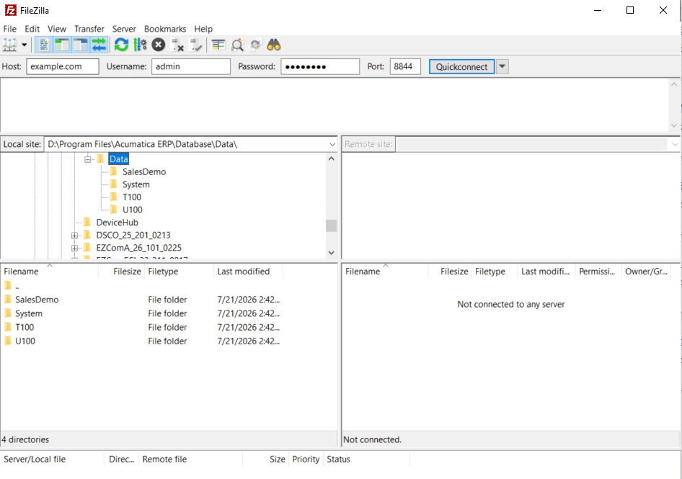Toggle message log display
Image resolution: width=682 pixels, height=479 pixels.
(x=43, y=45)
